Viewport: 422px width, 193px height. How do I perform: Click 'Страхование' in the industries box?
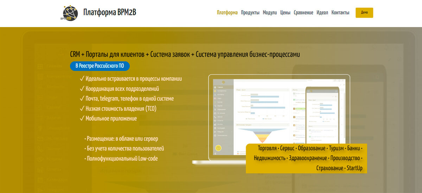click(330, 168)
